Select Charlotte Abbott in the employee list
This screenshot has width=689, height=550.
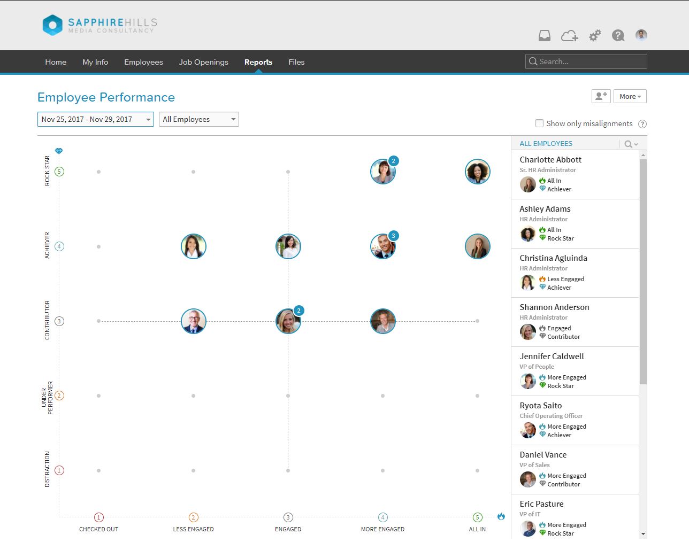tap(575, 175)
